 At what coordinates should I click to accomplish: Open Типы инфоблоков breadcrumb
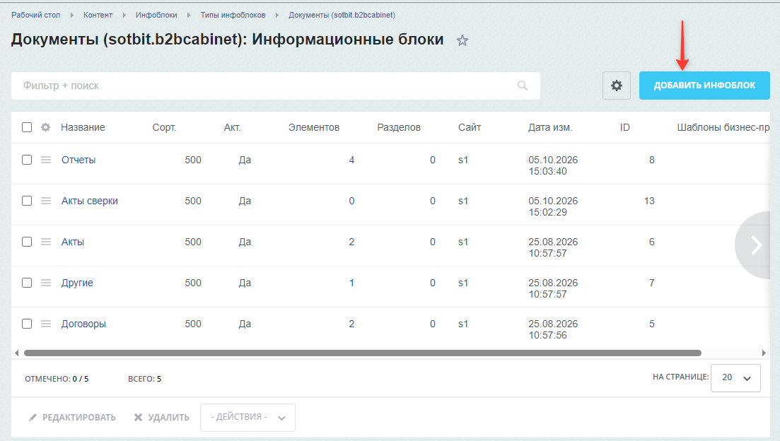(x=233, y=15)
